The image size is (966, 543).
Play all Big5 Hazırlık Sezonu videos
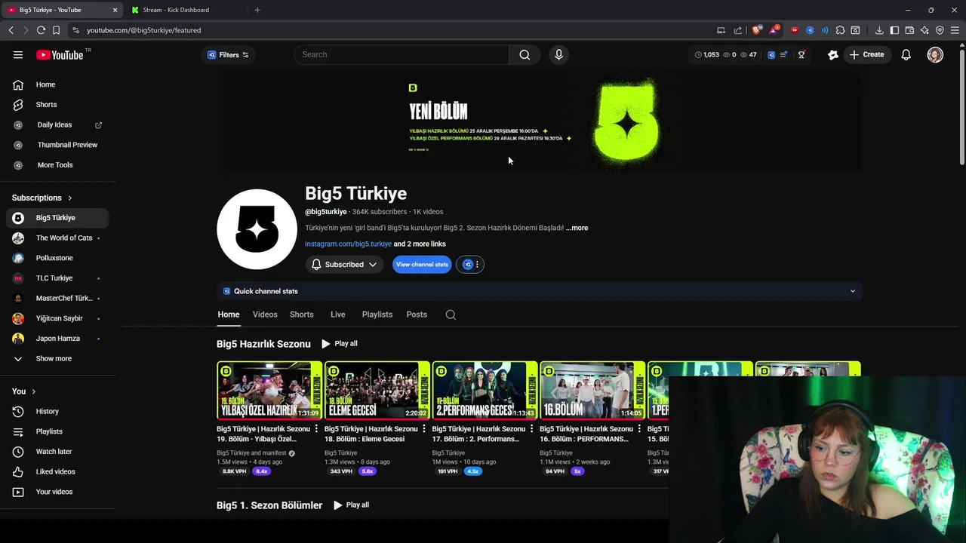pyautogui.click(x=340, y=344)
